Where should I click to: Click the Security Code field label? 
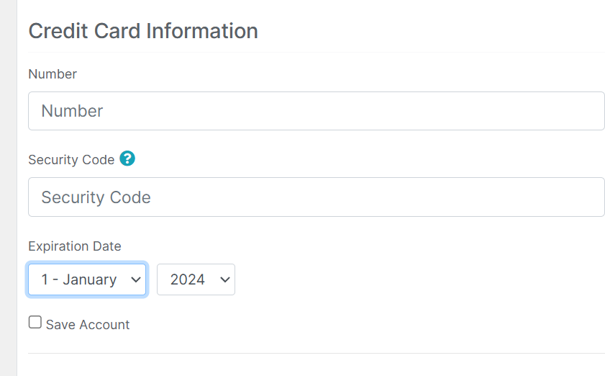click(71, 160)
